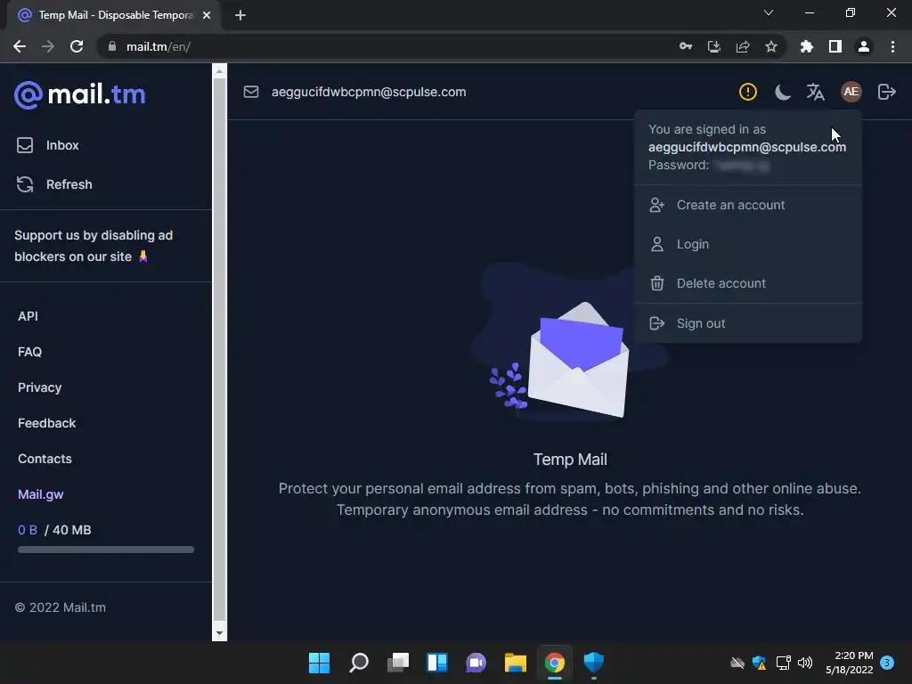The height and width of the screenshot is (684, 912).
Task: Open Windows search in the taskbar
Action: point(359,663)
